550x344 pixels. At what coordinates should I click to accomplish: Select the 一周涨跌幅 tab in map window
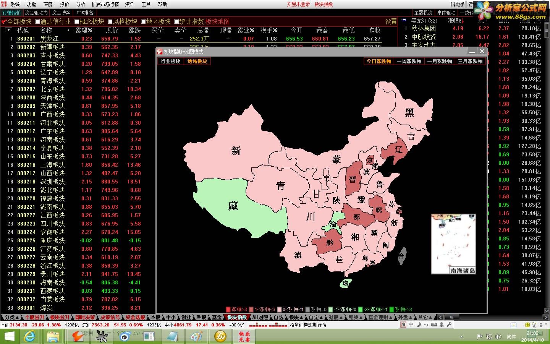point(409,61)
